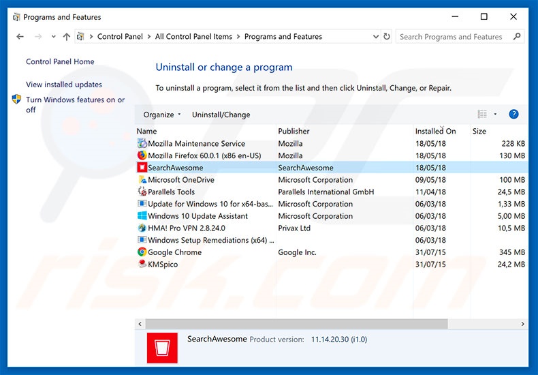Screen dimensions: 538x375
Task: Open the recent locations dropdown arrow
Action: click(54, 36)
